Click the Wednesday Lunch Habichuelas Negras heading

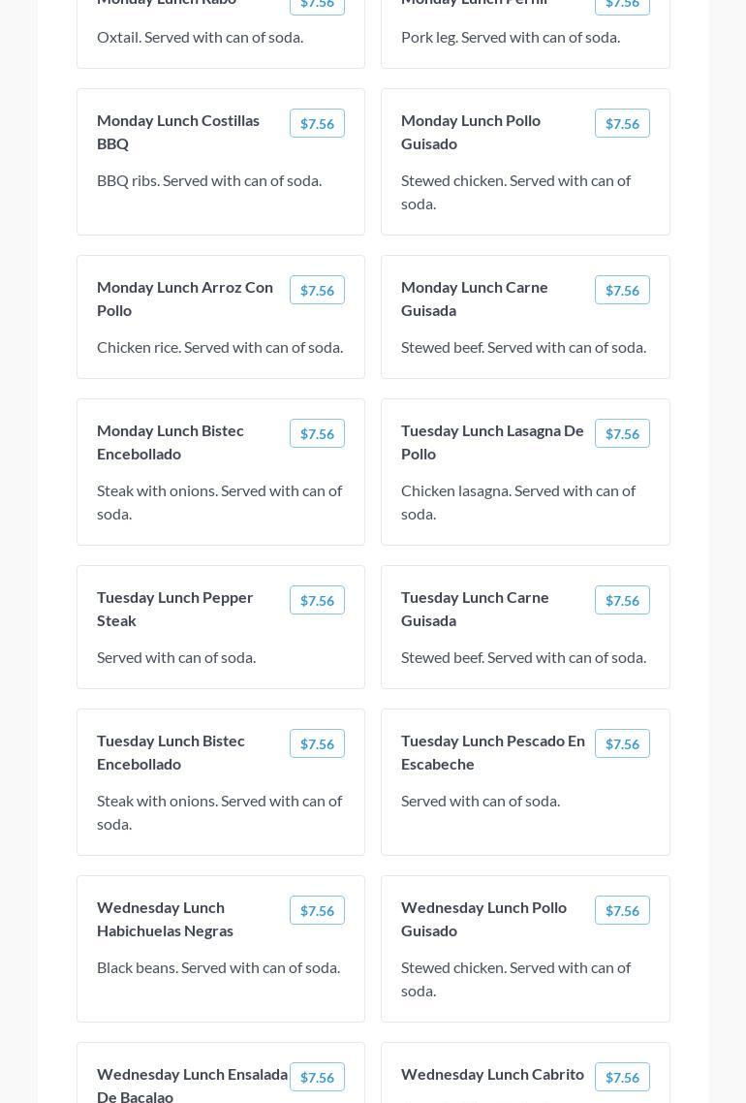pyautogui.click(x=165, y=919)
